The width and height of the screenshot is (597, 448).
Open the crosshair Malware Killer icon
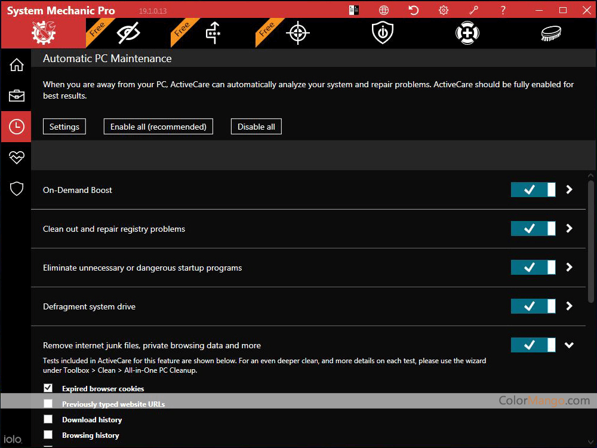pos(297,33)
